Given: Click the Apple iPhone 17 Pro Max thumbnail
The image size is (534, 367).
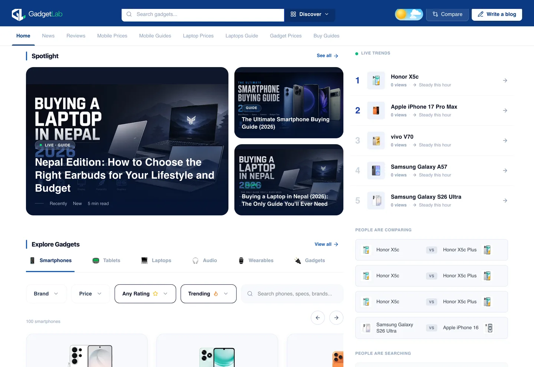Looking at the screenshot, I should click(376, 110).
